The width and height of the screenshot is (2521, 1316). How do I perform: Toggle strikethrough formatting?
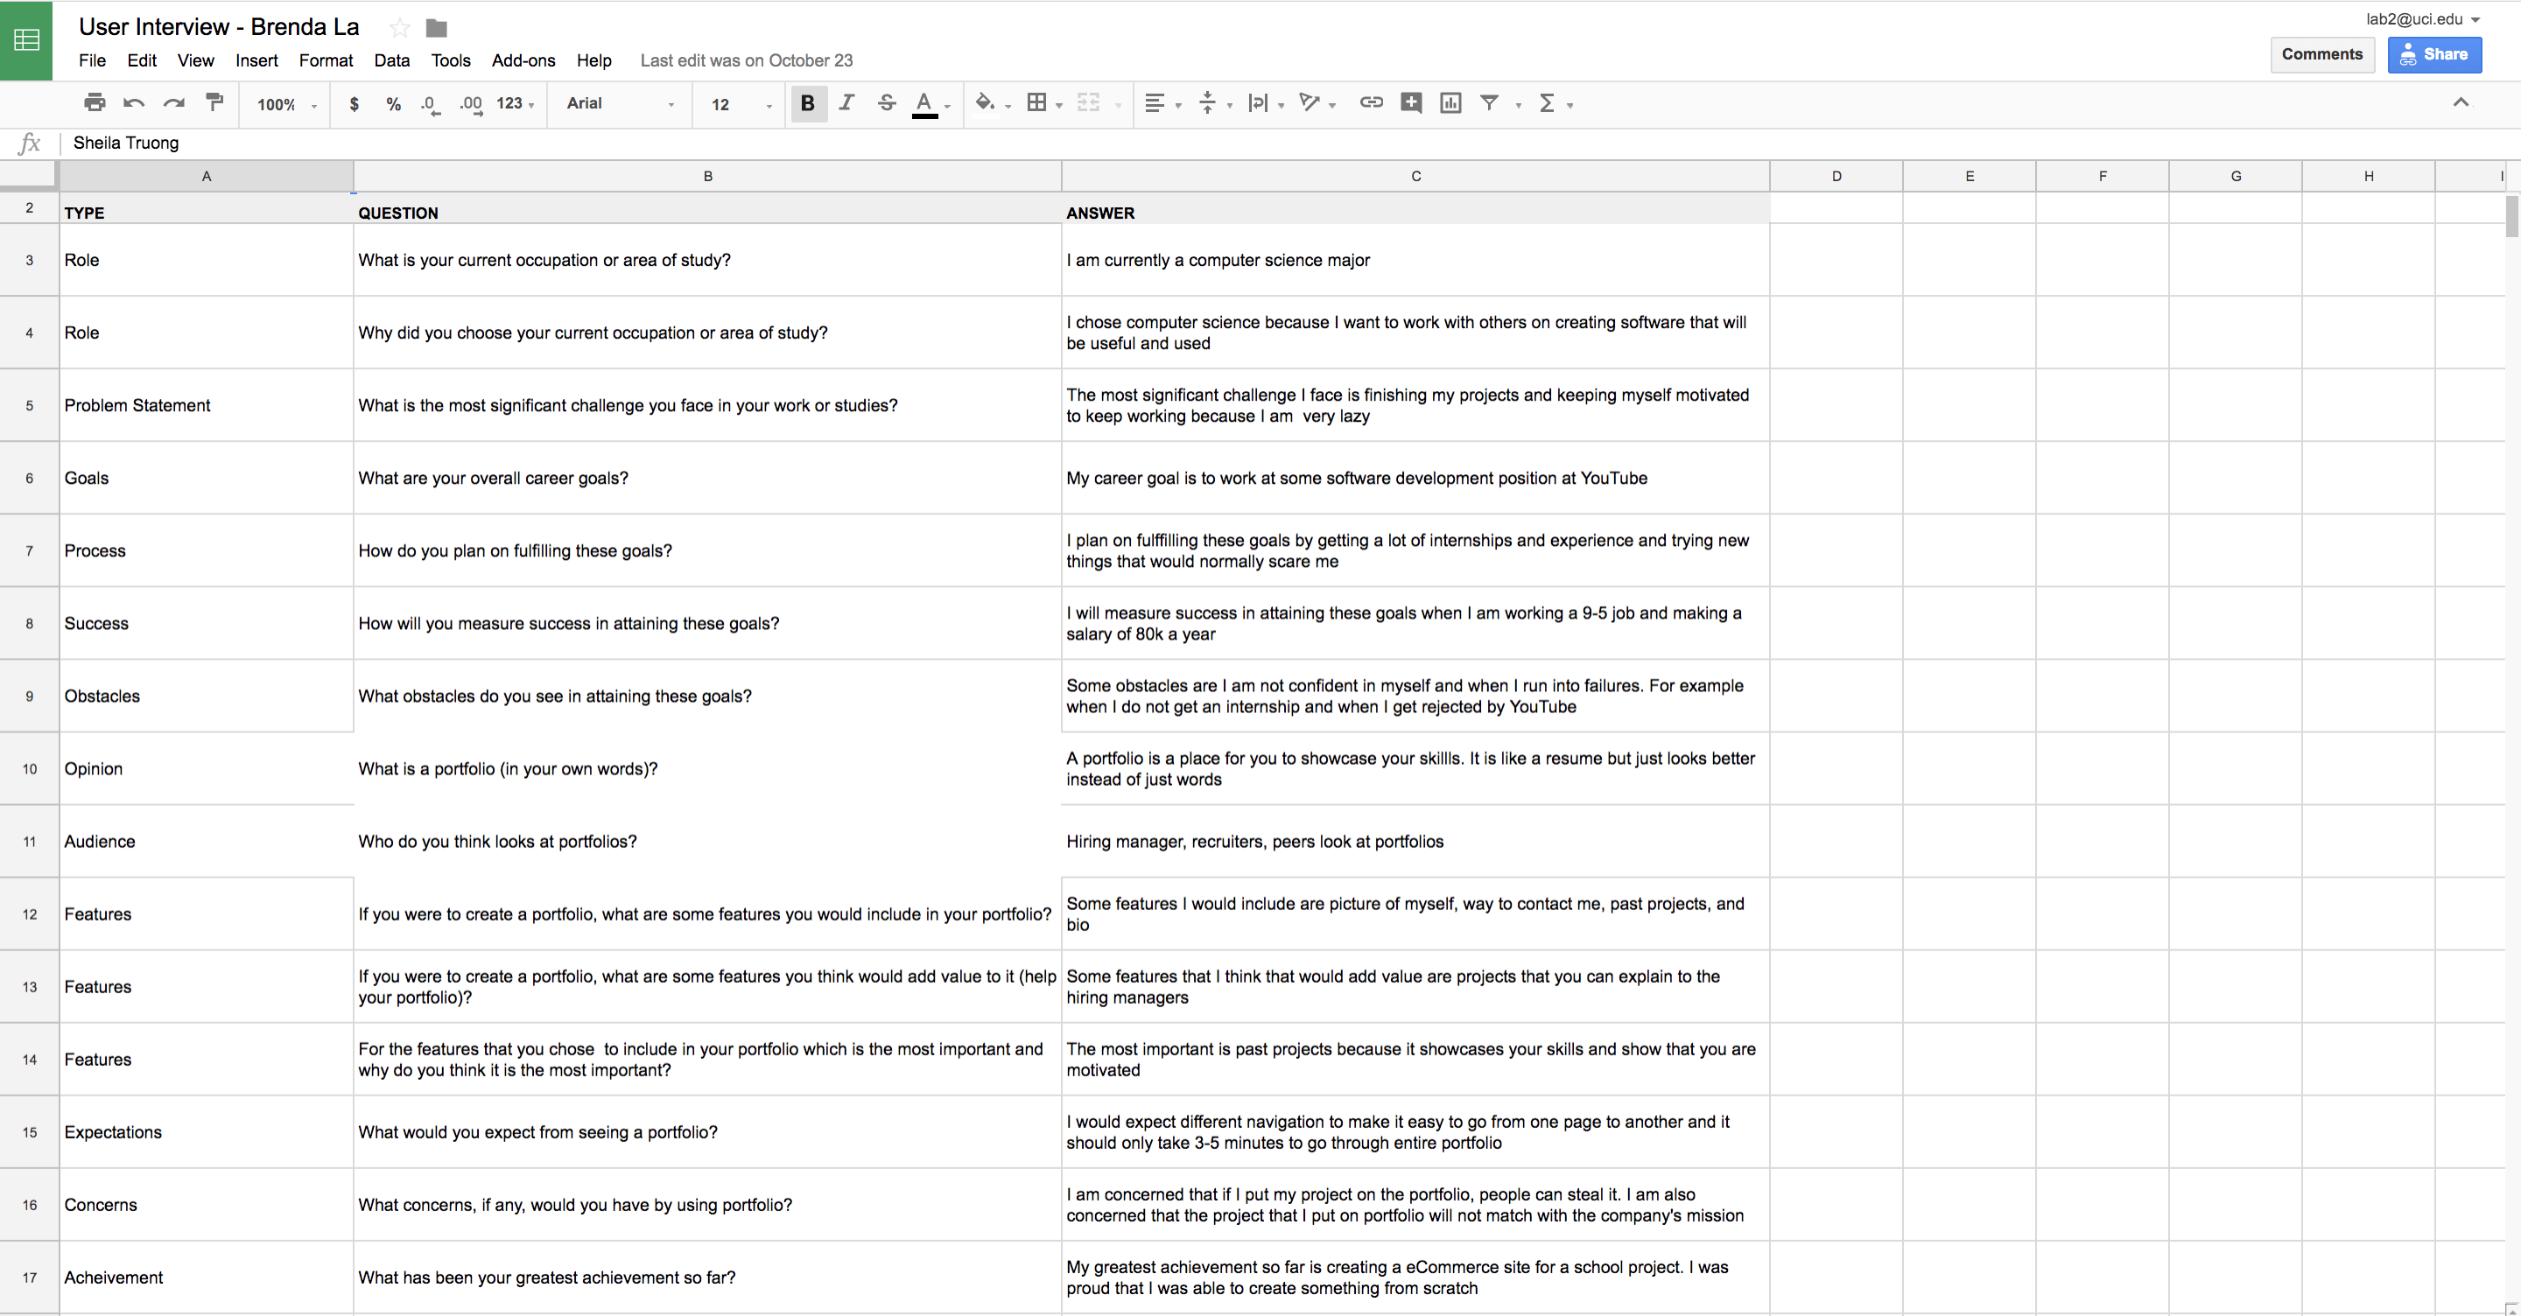[887, 102]
